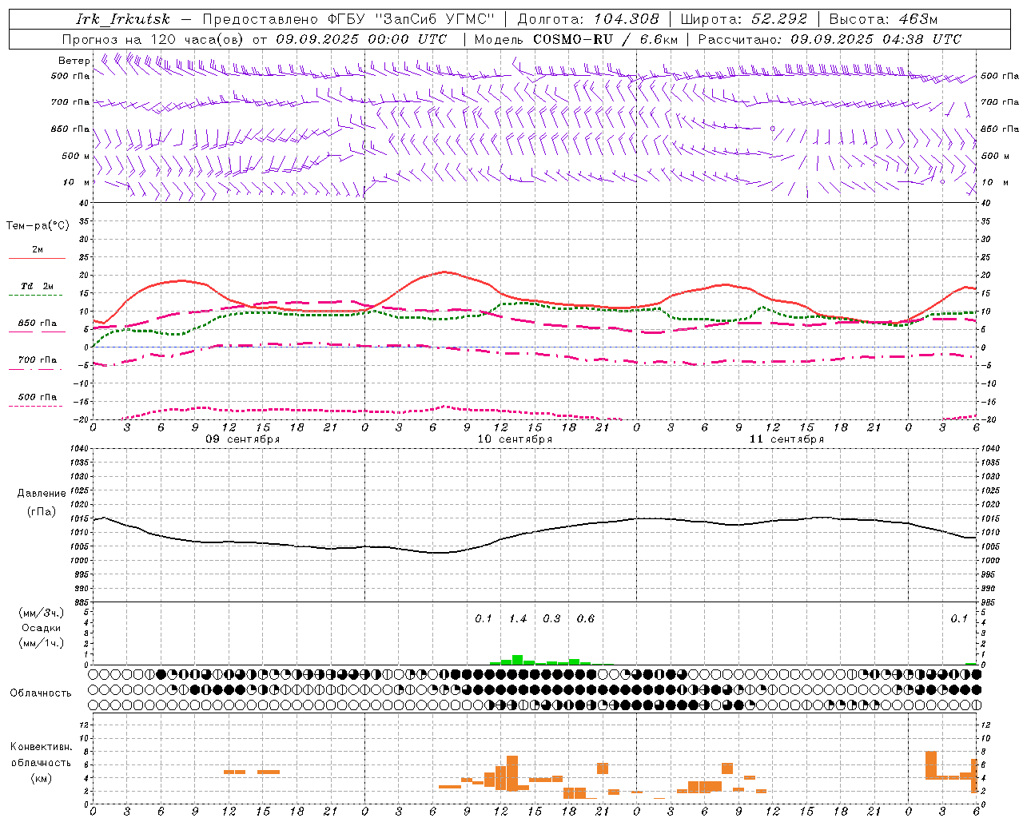Click "700 гПа" in the temperature legend

(x=38, y=360)
